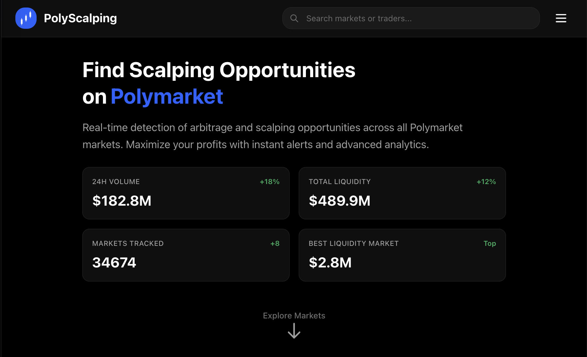Click the Explore Markets link
587x357 pixels.
tap(294, 315)
